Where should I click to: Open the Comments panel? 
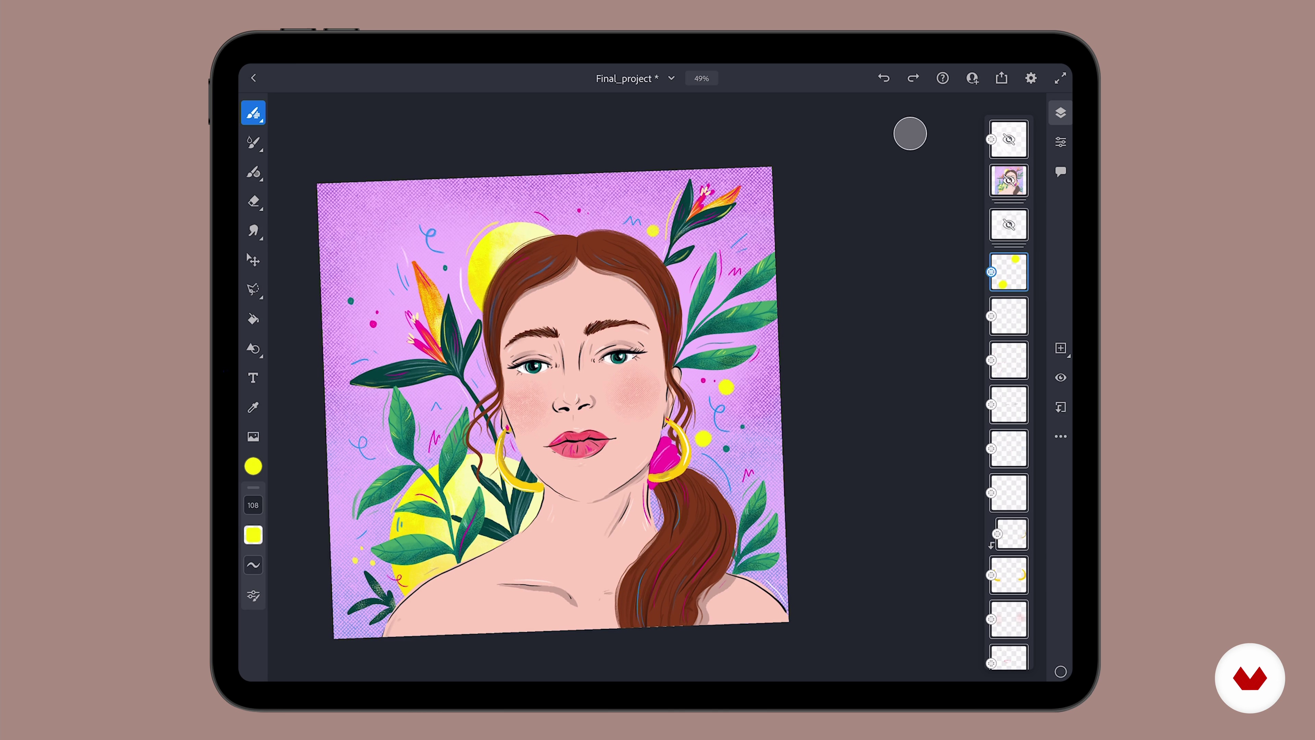[x=1060, y=172]
